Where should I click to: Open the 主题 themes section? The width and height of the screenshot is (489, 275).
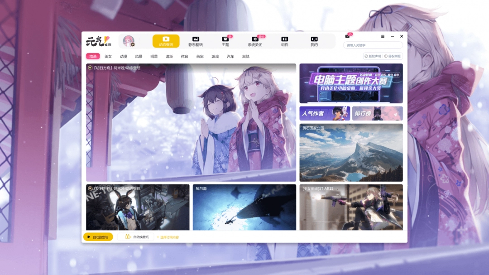click(225, 41)
